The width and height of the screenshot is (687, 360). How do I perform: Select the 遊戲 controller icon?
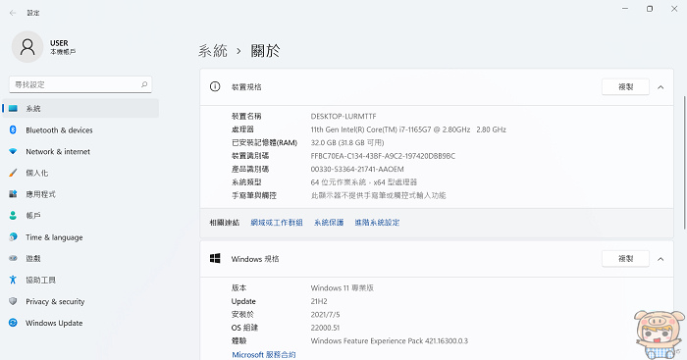[x=13, y=258]
